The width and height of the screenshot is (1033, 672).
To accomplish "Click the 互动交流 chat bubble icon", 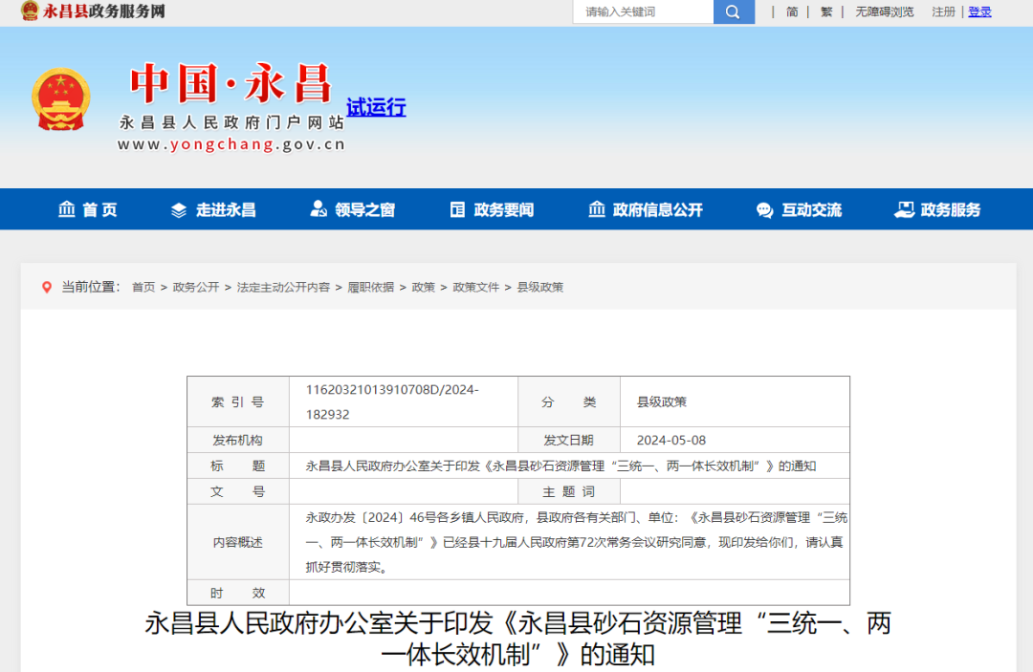I will (764, 209).
